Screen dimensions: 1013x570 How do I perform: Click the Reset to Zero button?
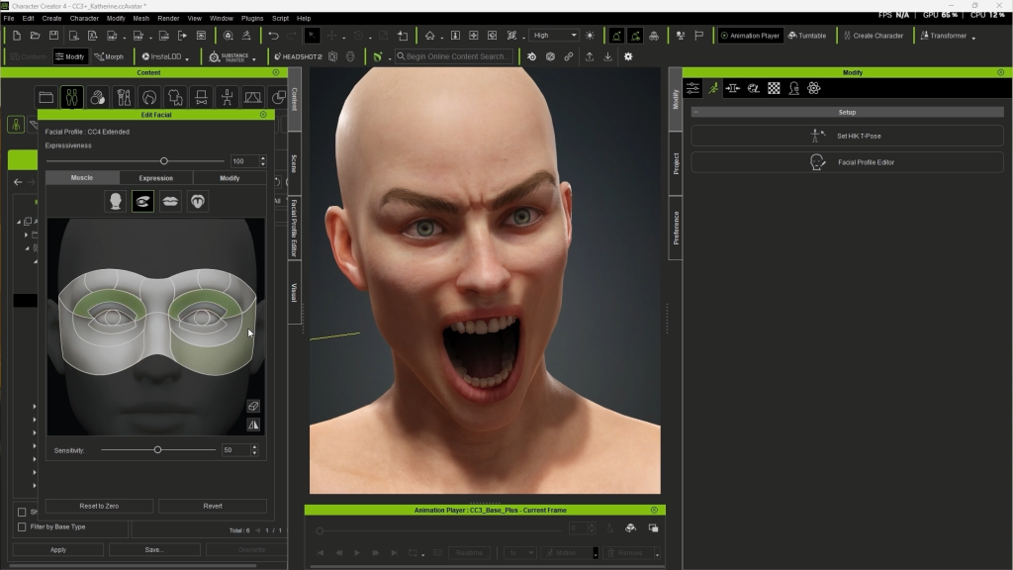[x=99, y=506]
